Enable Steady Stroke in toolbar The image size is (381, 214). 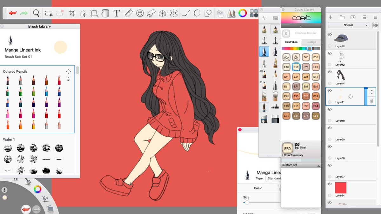tap(185, 13)
